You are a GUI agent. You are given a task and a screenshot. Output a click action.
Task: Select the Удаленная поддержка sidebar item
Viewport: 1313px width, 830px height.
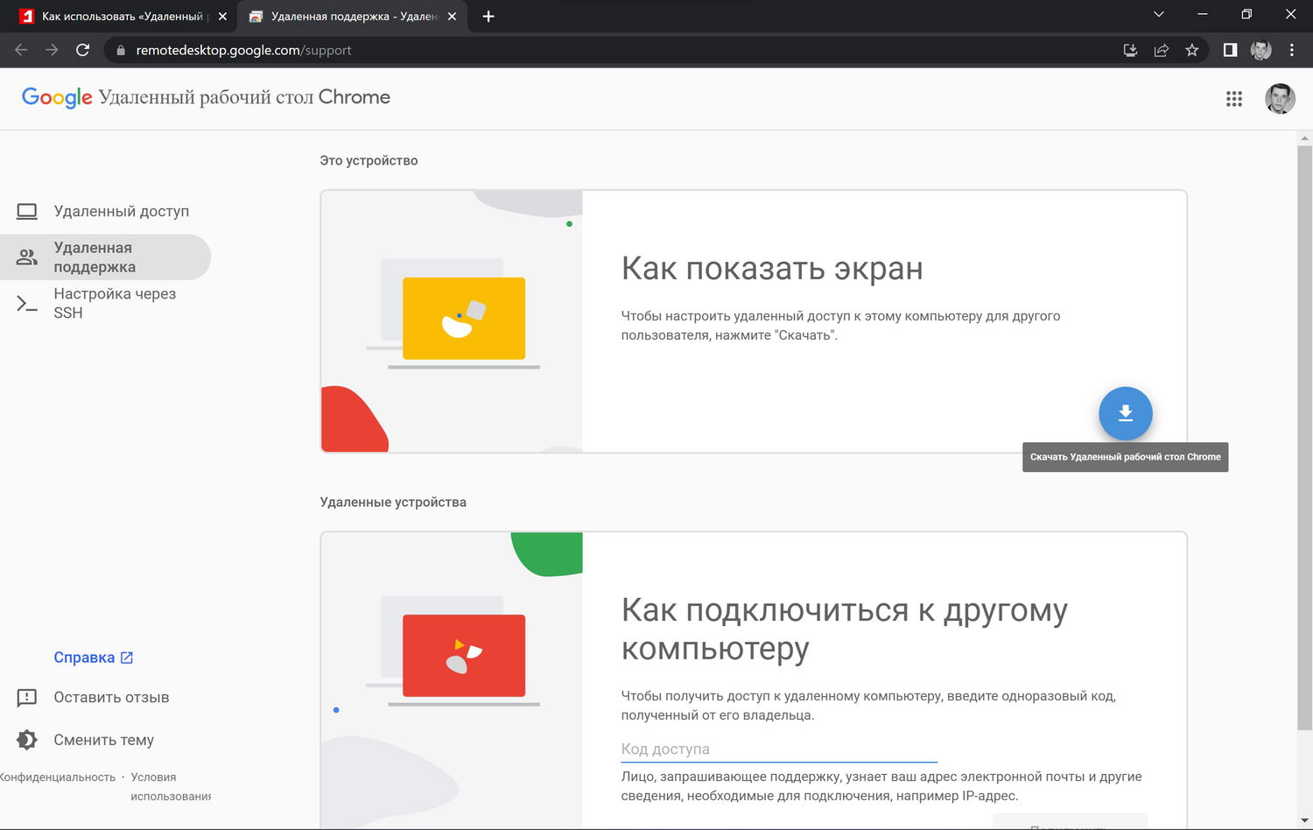(x=105, y=257)
